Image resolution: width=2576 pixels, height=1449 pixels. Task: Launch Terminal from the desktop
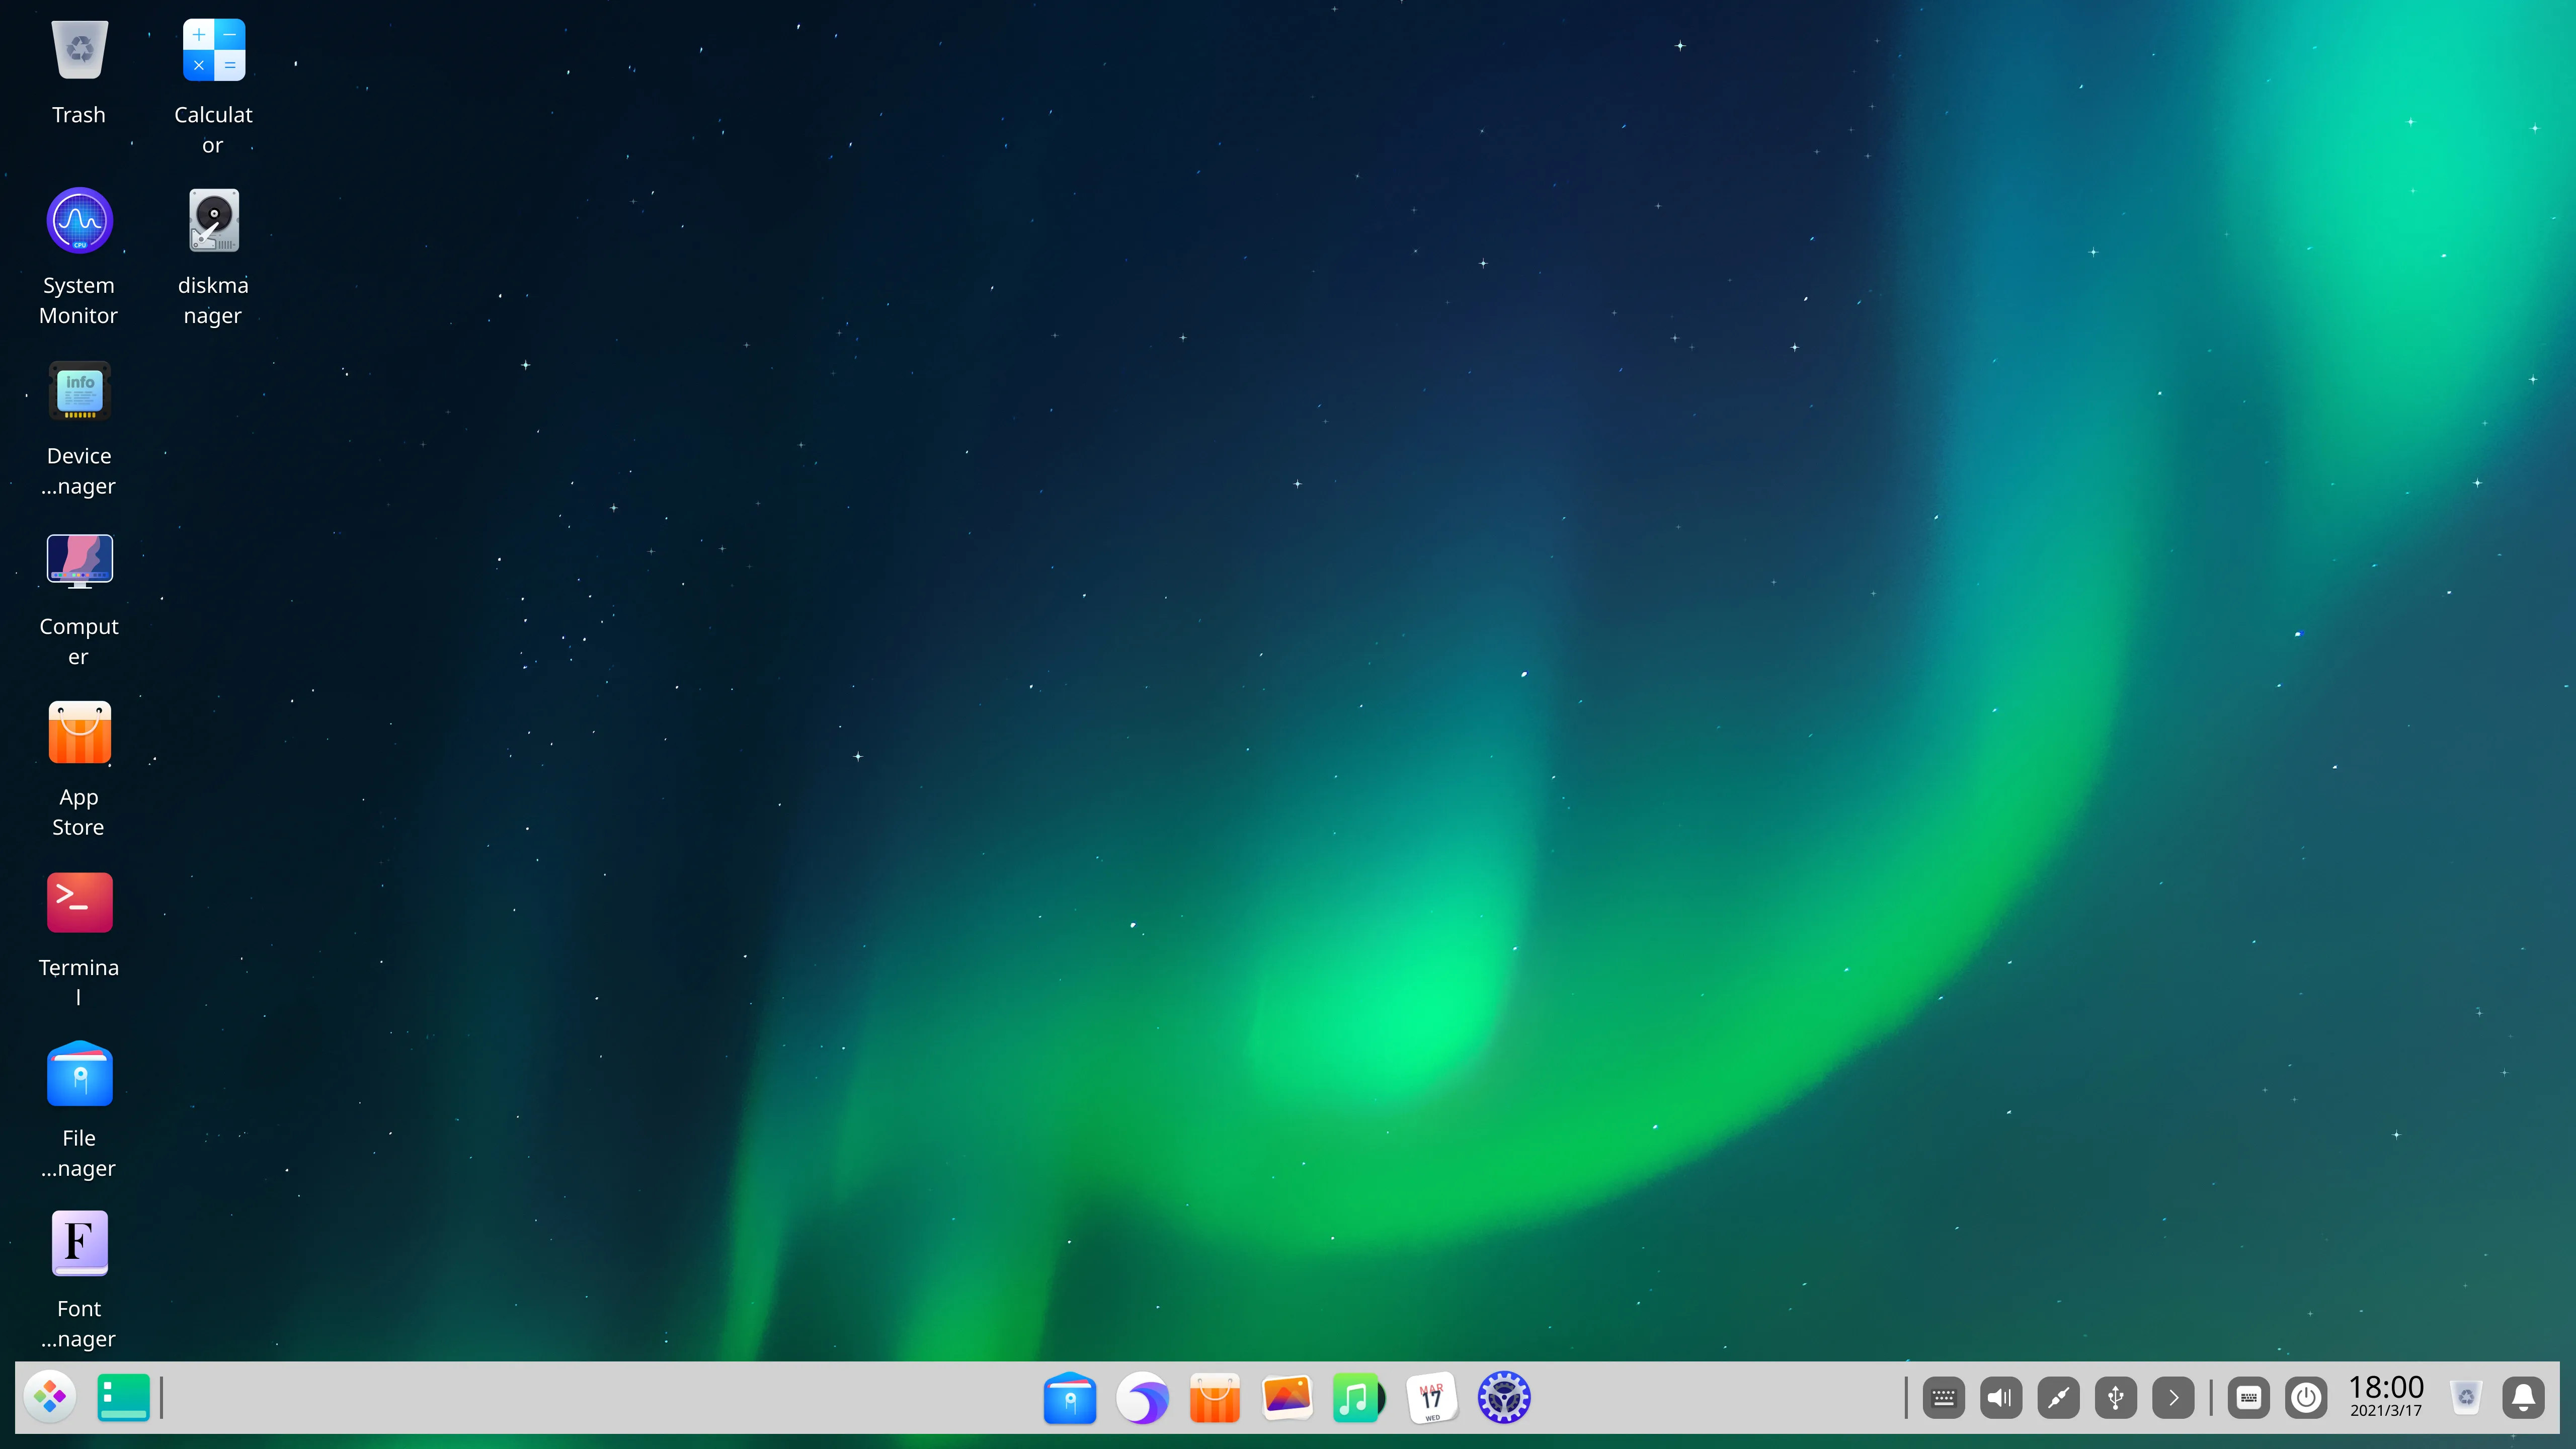pos(79,902)
